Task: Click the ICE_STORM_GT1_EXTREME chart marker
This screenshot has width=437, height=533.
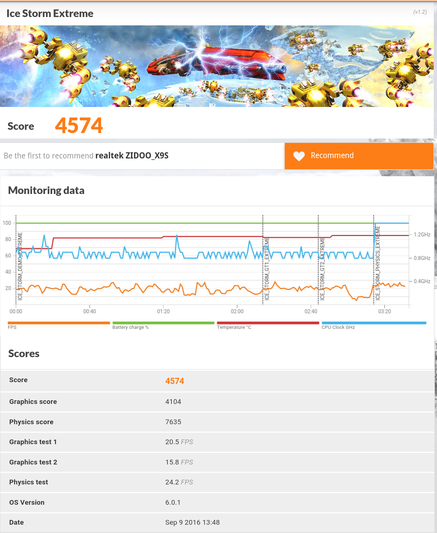Action: click(267, 268)
